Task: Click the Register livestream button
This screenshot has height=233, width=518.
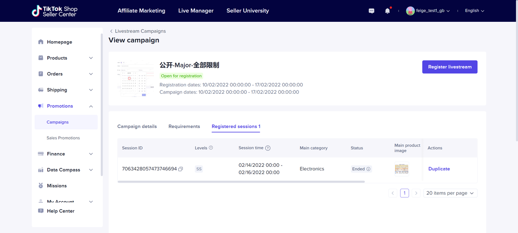Action: pos(450,67)
